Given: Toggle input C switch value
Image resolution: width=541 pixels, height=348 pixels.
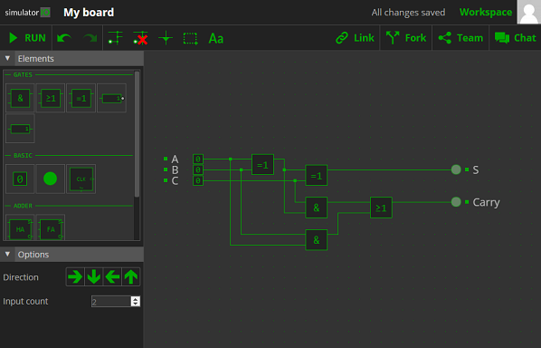Looking at the screenshot, I should click(198, 180).
